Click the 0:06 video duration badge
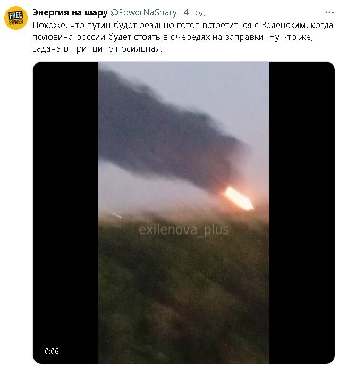339x366 pixels. click(52, 351)
